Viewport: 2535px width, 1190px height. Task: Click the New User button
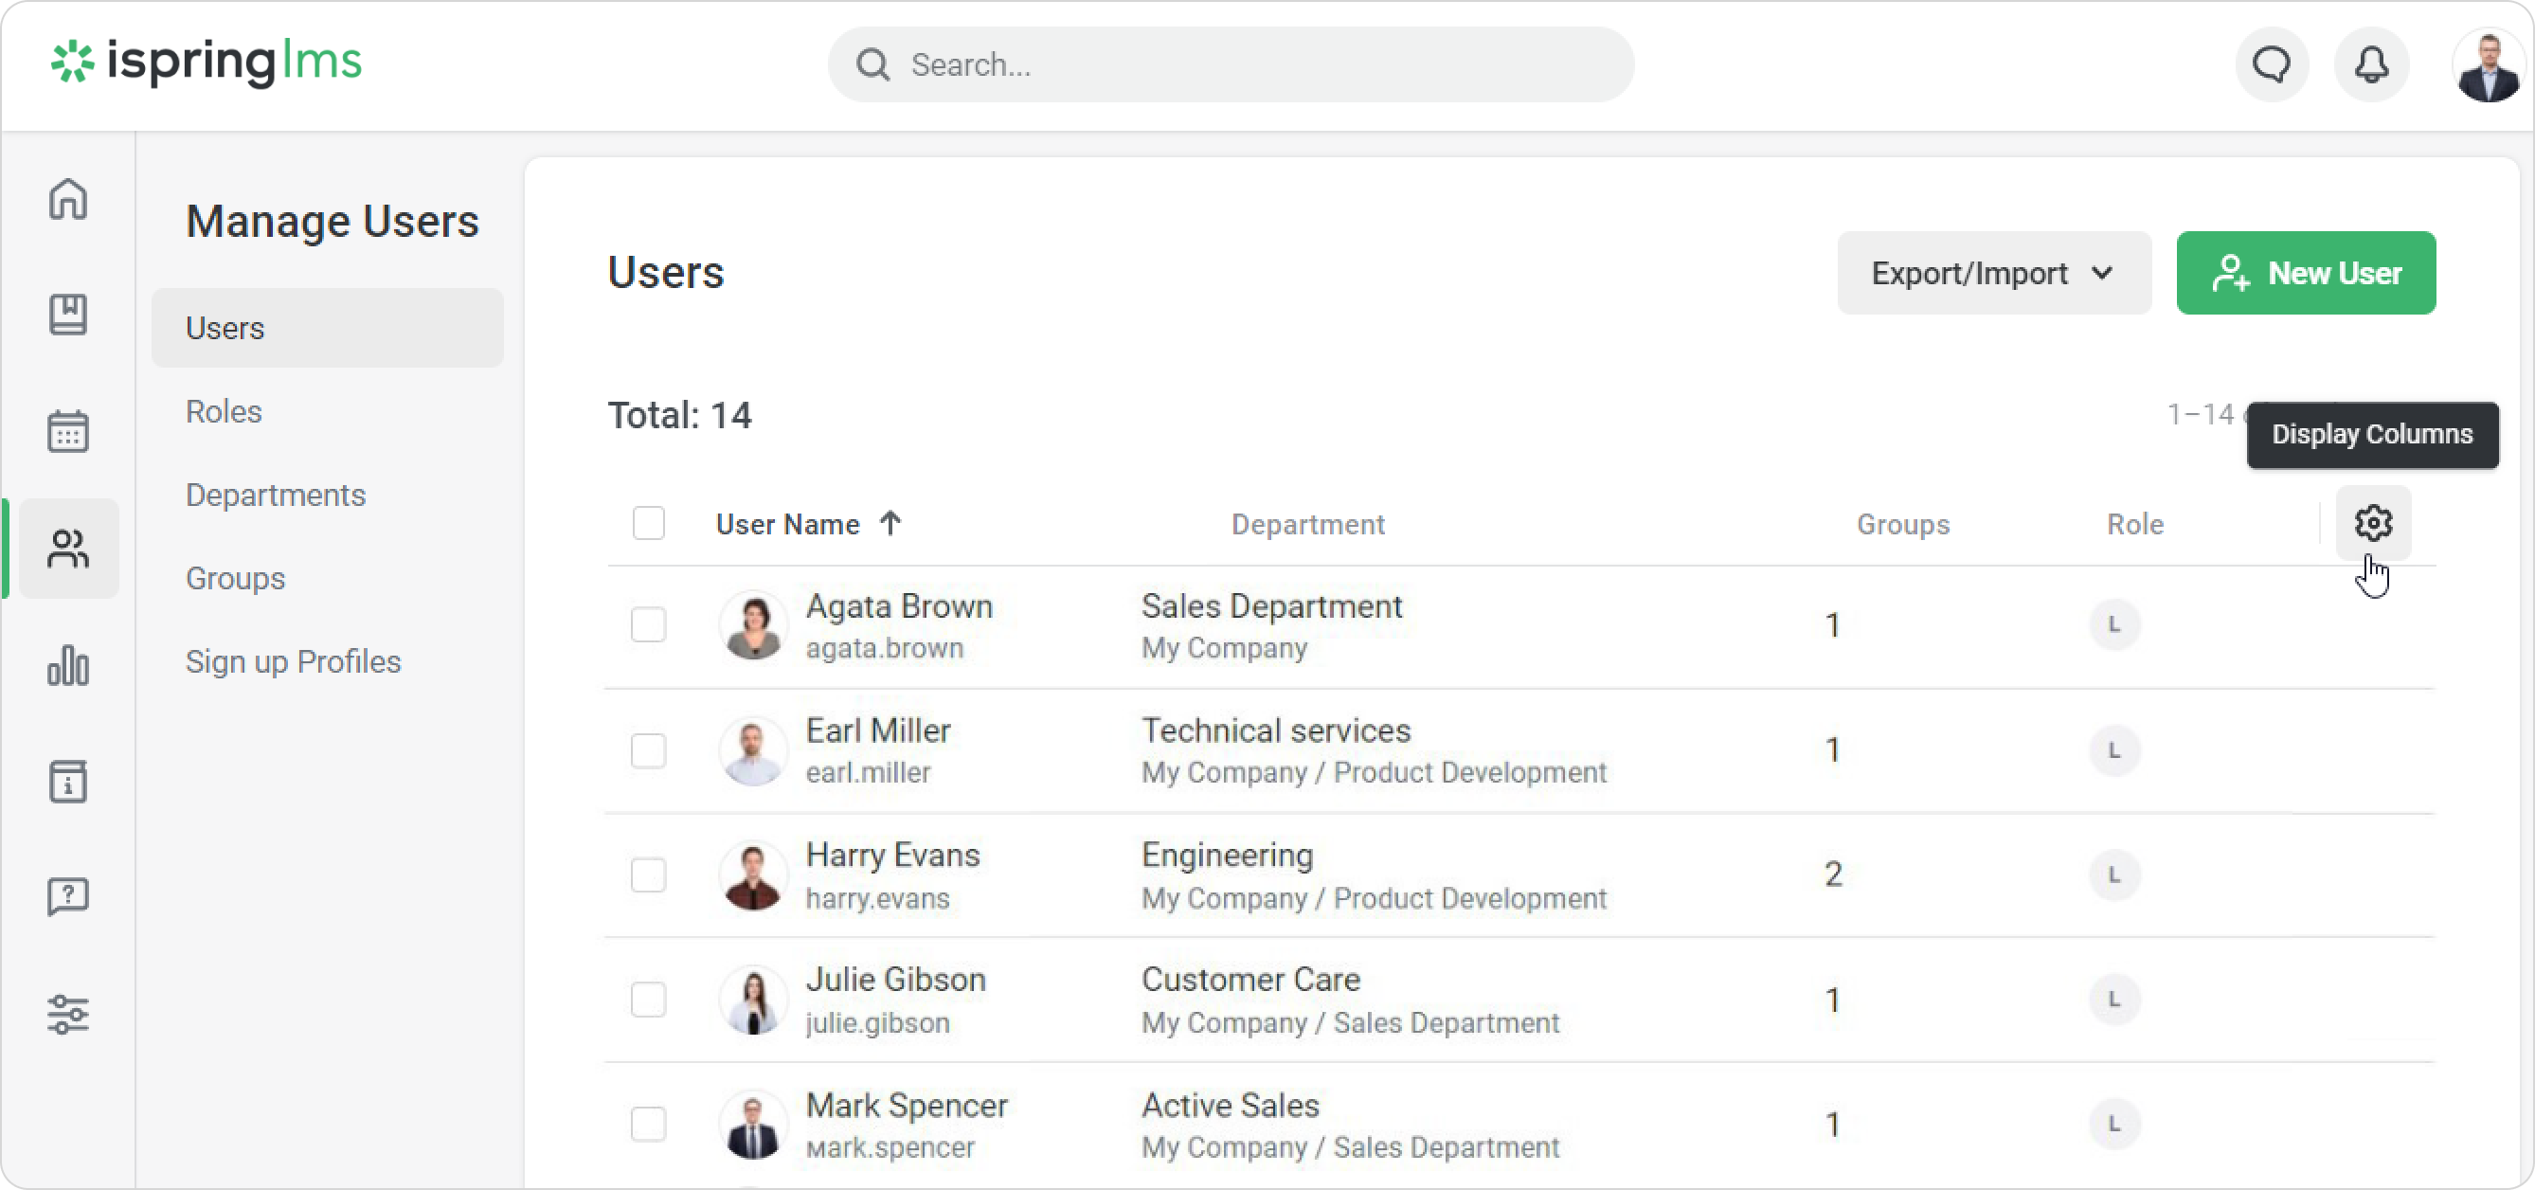2305,273
